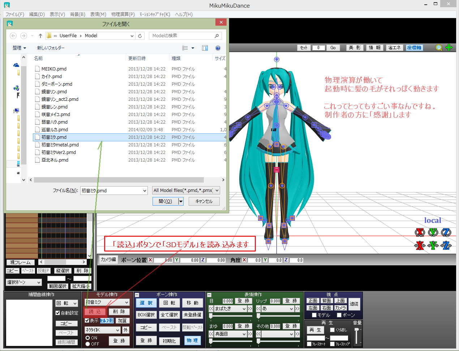
Task: Click the 開く(O) button in the file dialog
Action: coord(165,201)
